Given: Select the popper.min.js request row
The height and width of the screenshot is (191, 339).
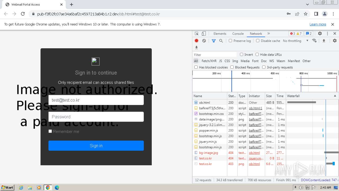Looking at the screenshot, I should click(x=265, y=130).
